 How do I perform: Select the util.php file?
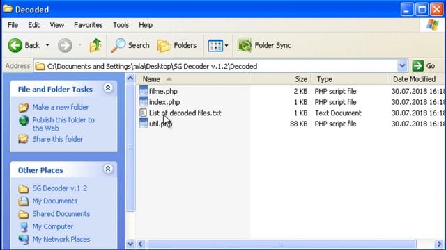(160, 124)
